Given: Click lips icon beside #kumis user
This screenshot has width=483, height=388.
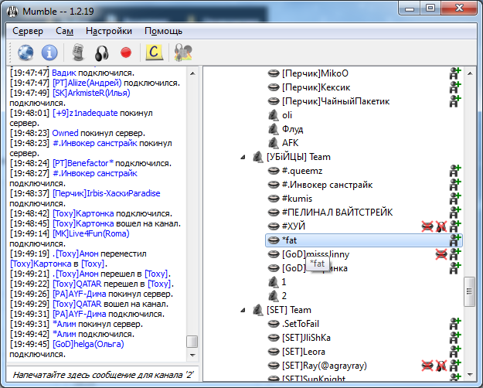Looking at the screenshot, I should [273, 199].
